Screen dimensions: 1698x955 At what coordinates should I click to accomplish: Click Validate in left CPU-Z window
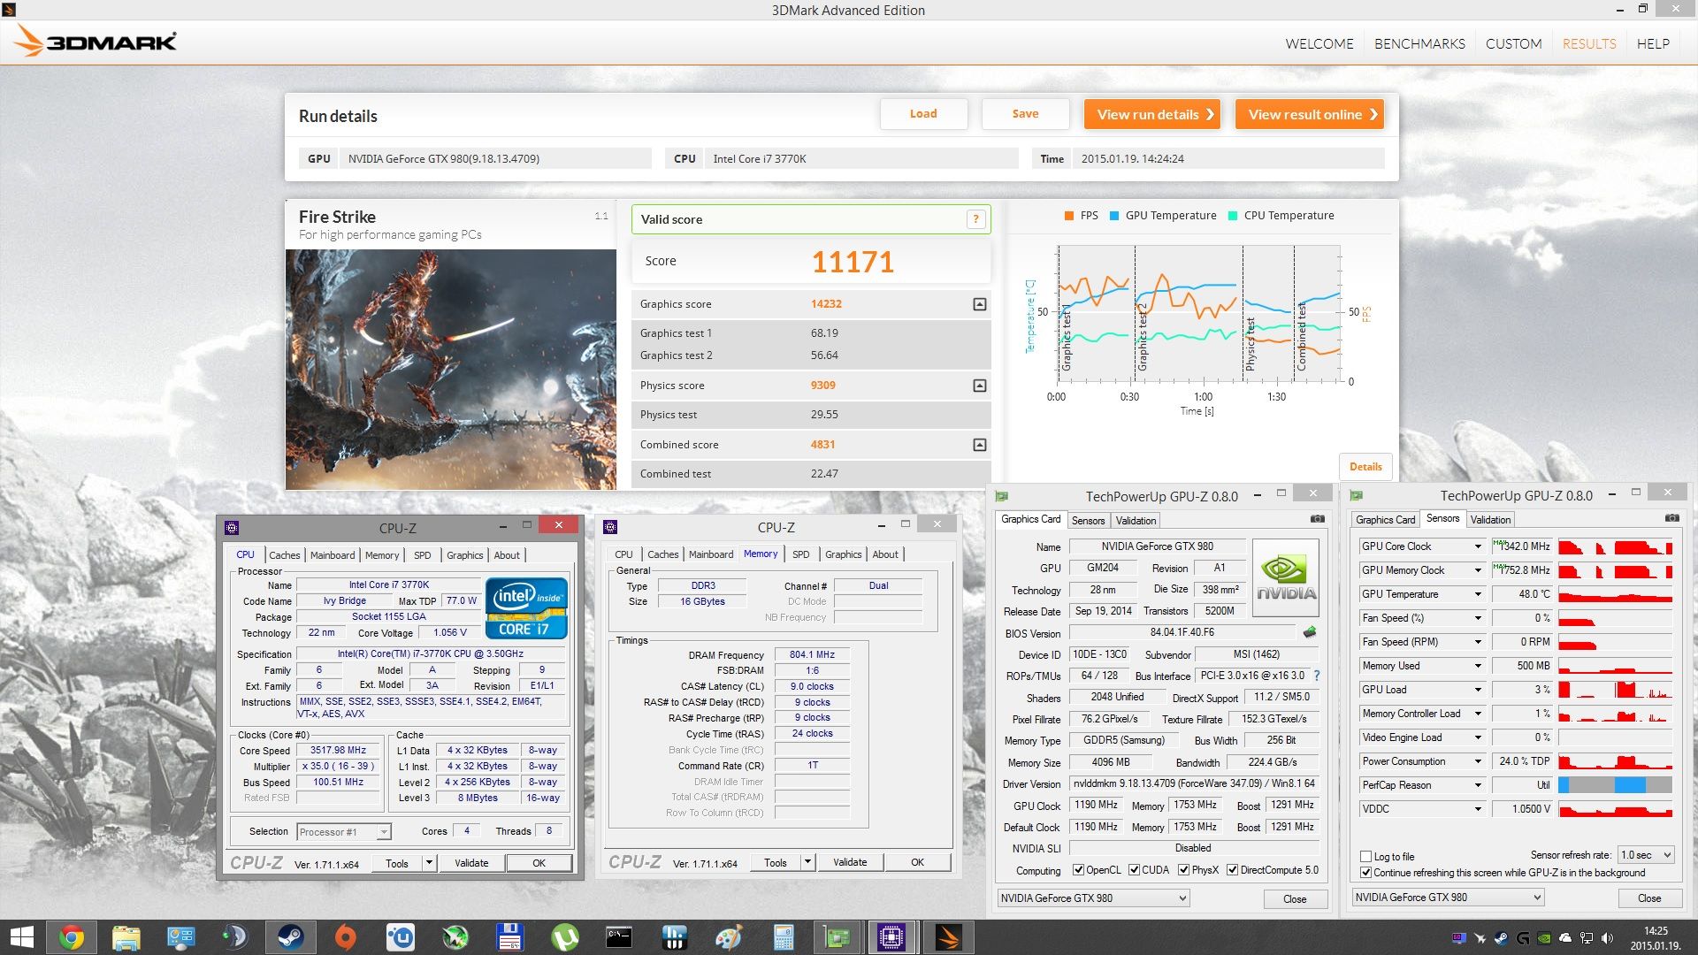coord(471,863)
